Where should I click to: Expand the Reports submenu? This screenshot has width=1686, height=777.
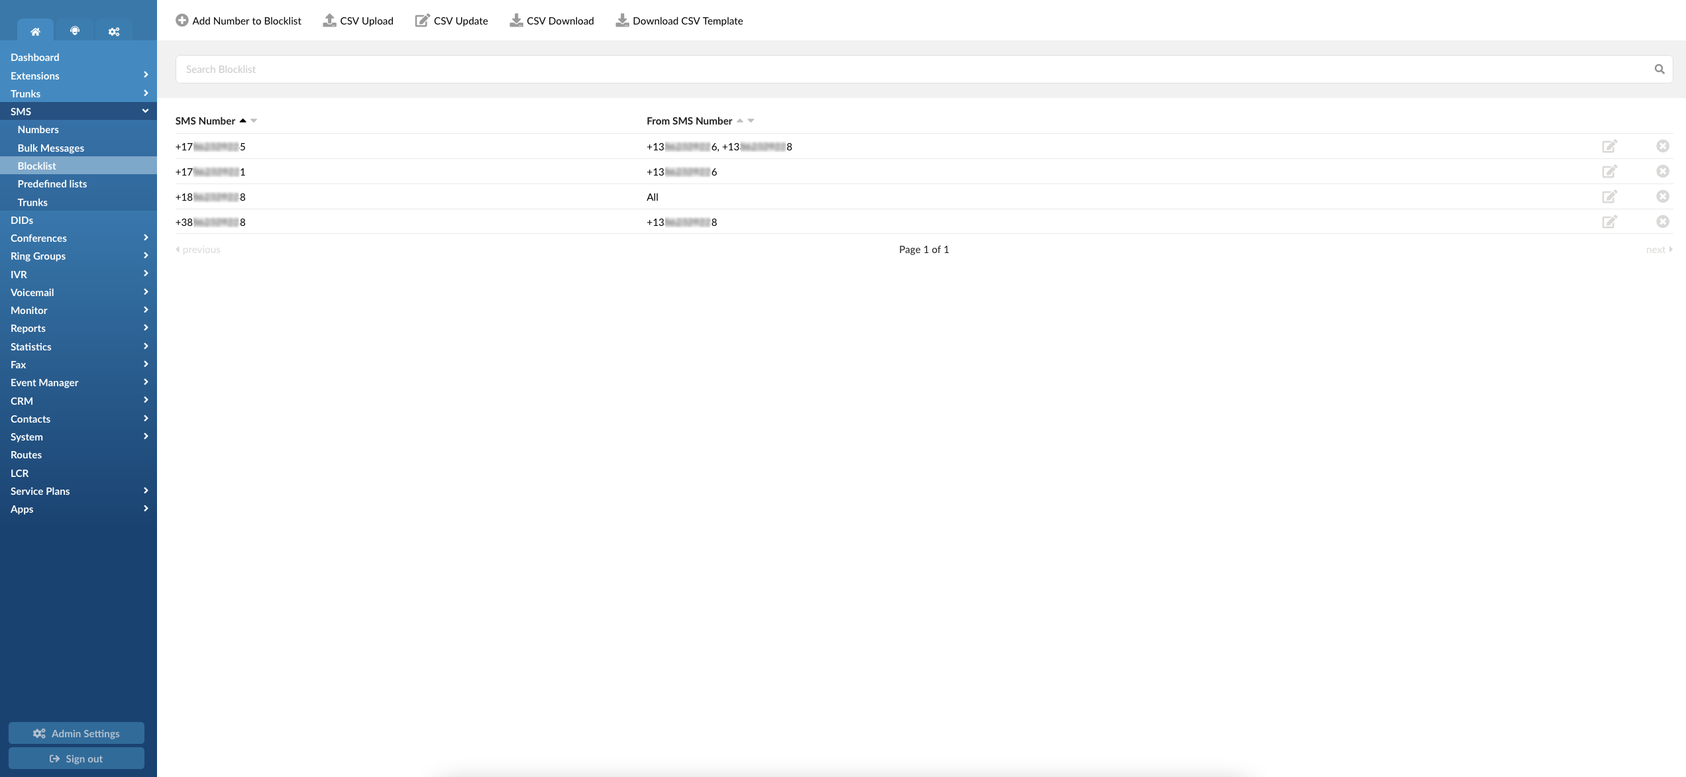coord(145,328)
